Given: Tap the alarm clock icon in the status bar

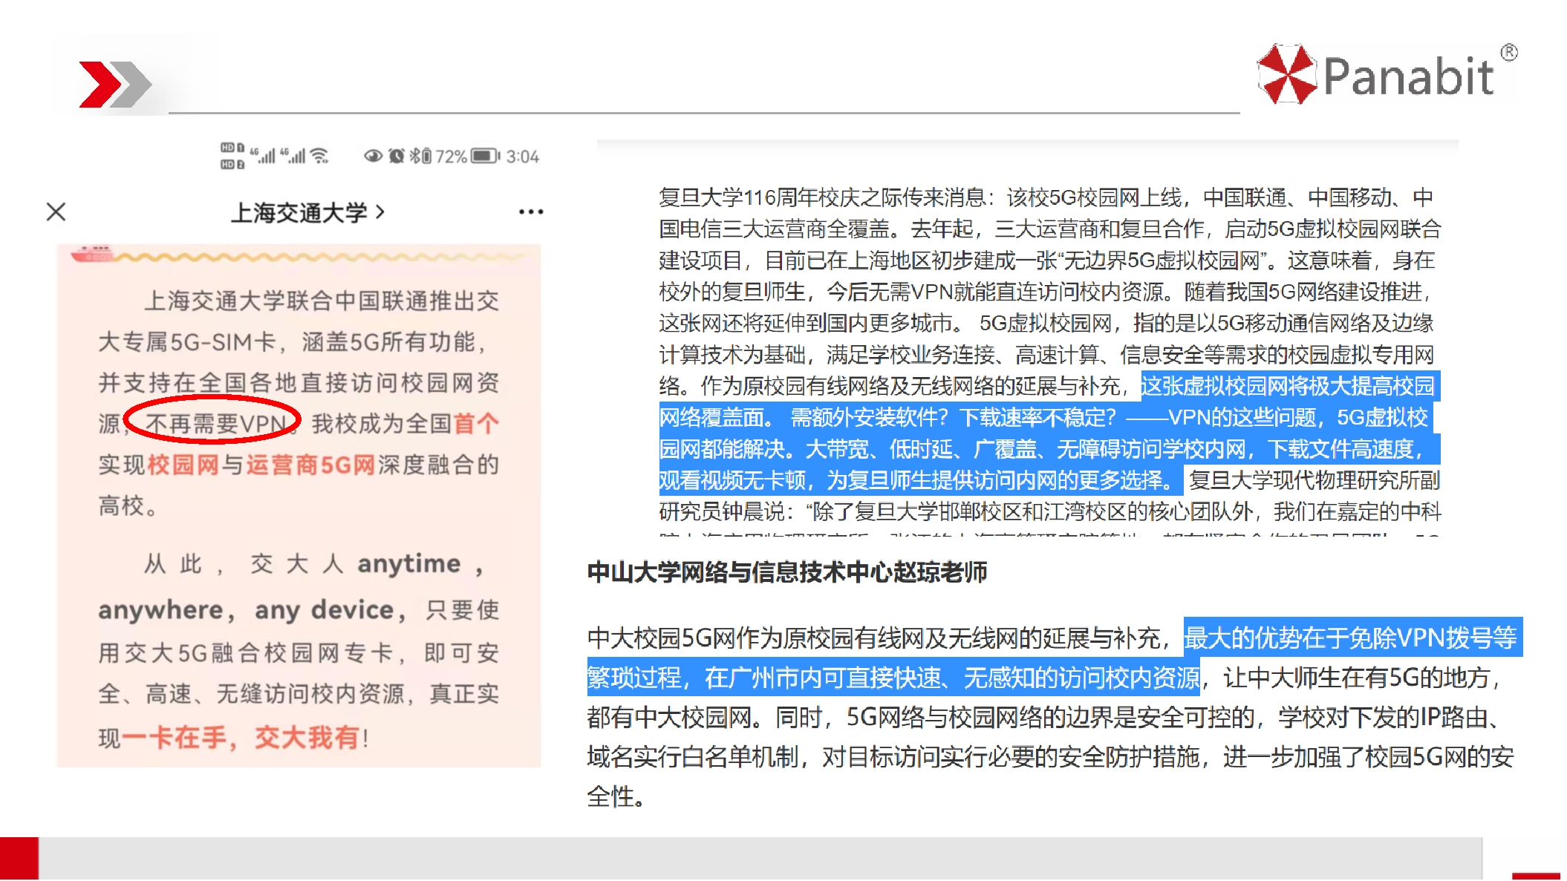Looking at the screenshot, I should 397,156.
